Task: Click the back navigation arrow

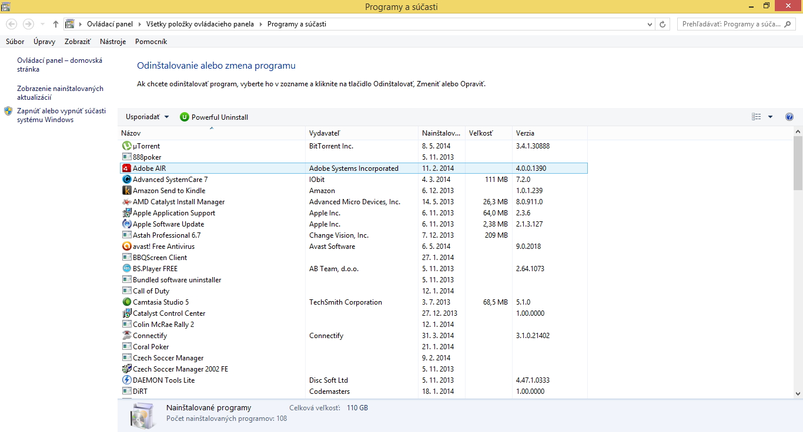Action: pyautogui.click(x=12, y=24)
